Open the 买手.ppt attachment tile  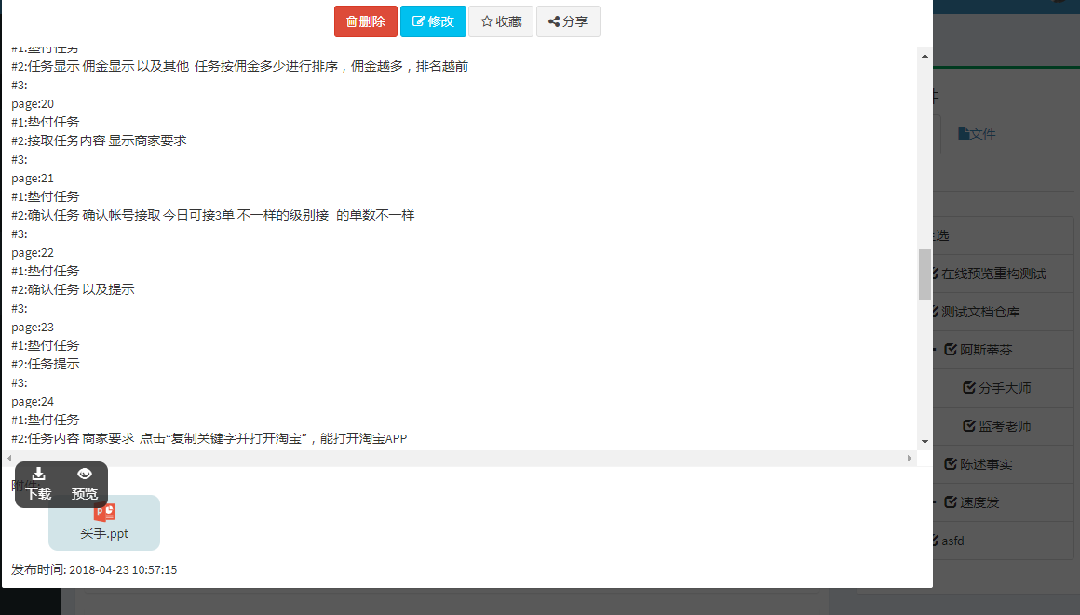[x=104, y=523]
